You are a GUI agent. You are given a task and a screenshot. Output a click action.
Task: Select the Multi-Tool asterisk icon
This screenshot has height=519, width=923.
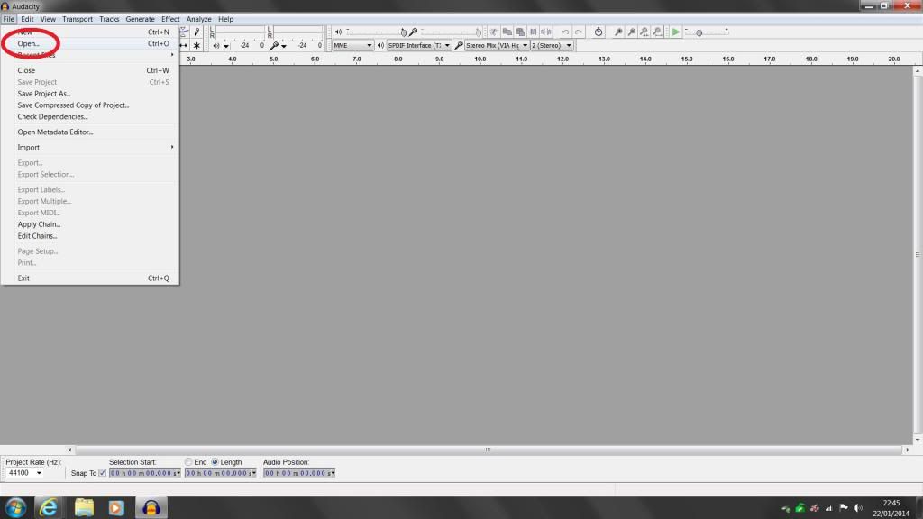tap(196, 45)
